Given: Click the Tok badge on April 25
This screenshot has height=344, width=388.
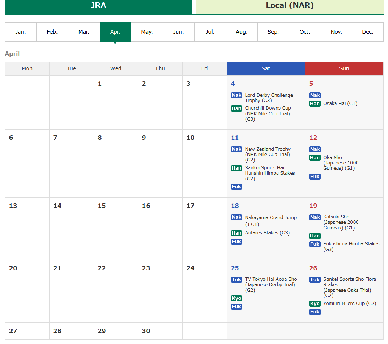Looking at the screenshot, I should [x=236, y=280].
